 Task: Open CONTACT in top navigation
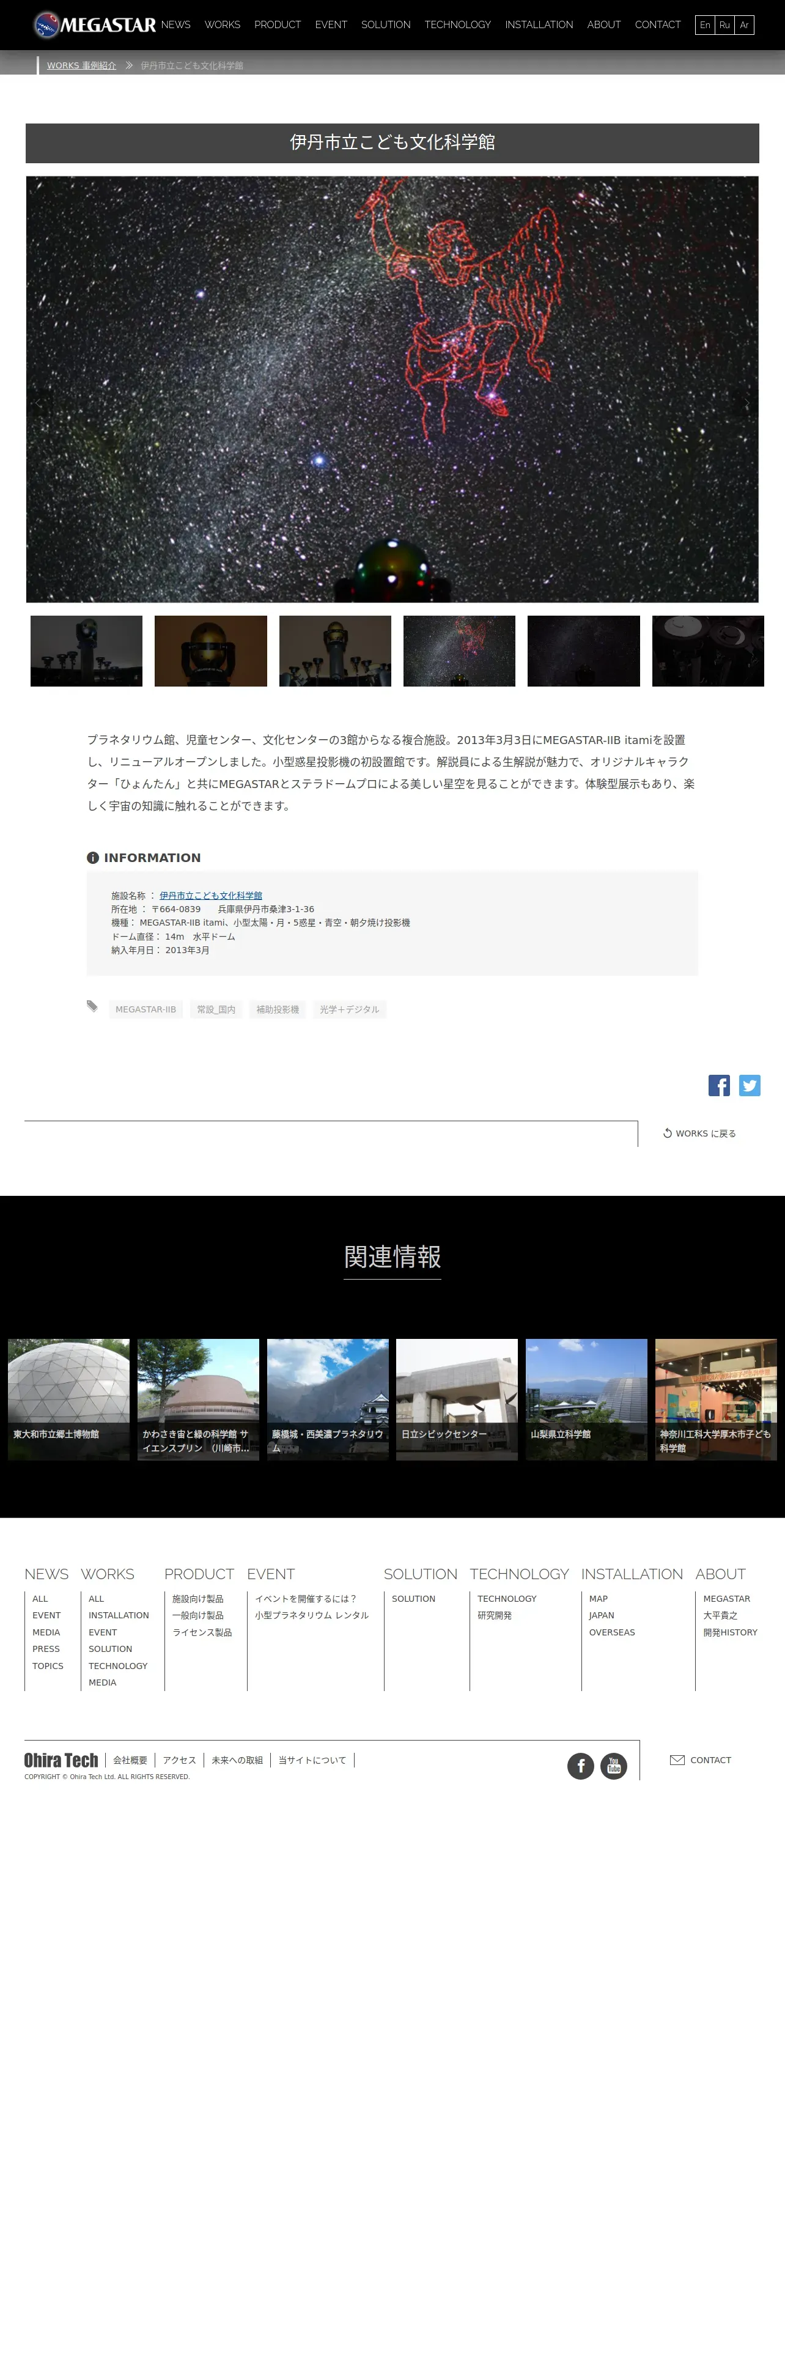pos(658,24)
